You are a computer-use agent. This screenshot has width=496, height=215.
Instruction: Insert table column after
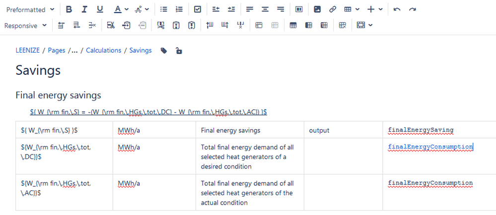click(x=225, y=26)
